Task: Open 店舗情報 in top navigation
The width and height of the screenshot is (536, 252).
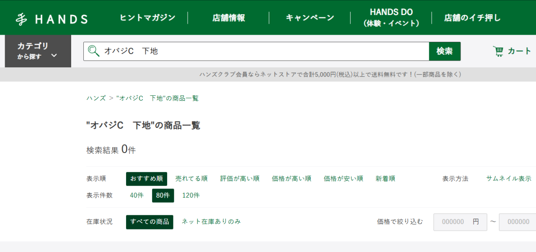Action: [229, 18]
